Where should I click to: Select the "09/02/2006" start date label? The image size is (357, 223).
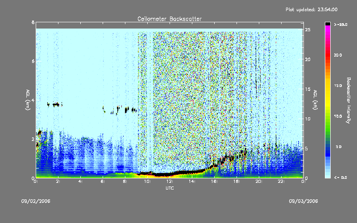(x=36, y=201)
